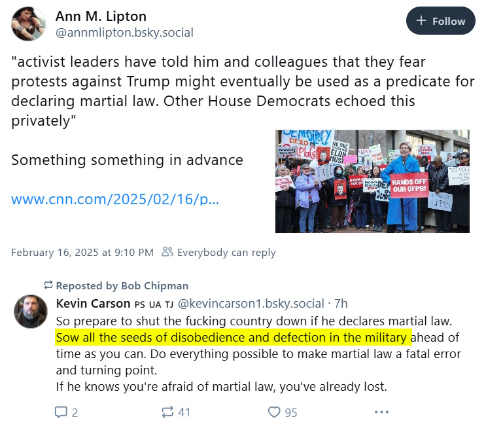486x432 pixels.
Task: Open the Ann M. Lipton display name
Action: click(101, 16)
